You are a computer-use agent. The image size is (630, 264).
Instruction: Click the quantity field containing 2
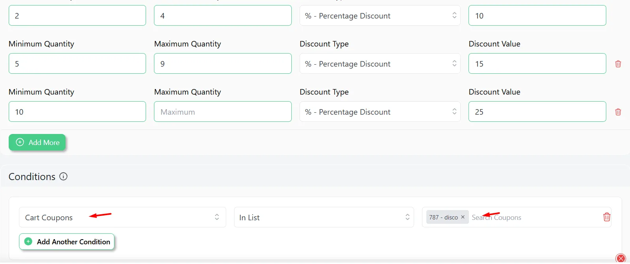77,16
